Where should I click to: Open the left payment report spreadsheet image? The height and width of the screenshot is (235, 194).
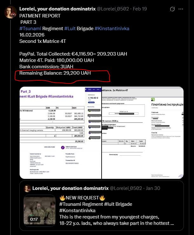[61, 133]
